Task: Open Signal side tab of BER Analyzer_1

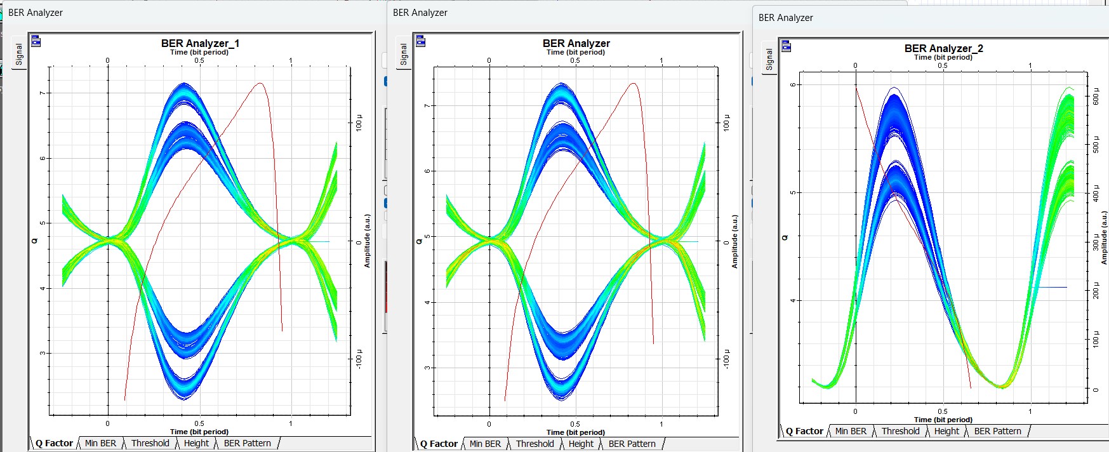Action: point(19,54)
